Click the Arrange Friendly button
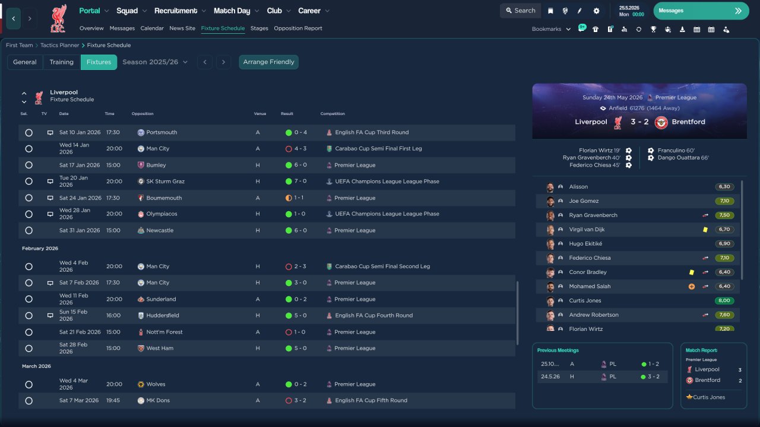The height and width of the screenshot is (427, 760). click(x=269, y=62)
